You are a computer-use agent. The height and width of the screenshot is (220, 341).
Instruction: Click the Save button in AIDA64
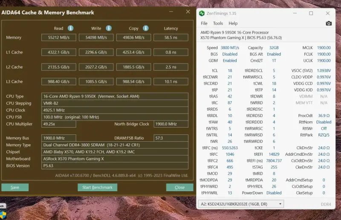pos(15,187)
